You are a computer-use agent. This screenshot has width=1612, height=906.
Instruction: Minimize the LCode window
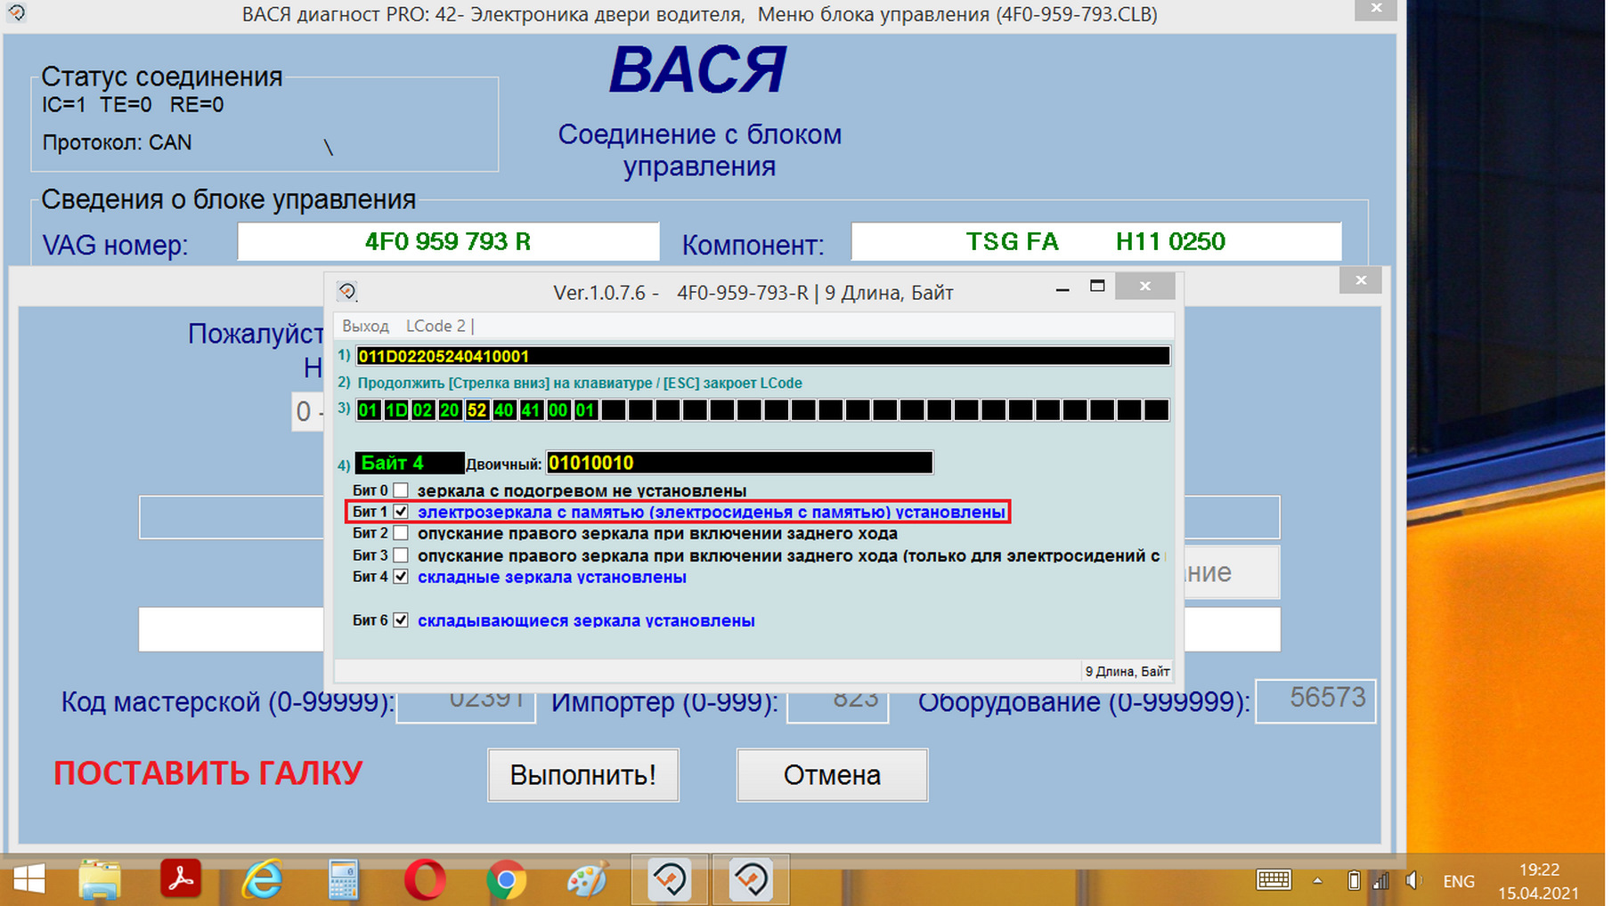[x=1062, y=289]
